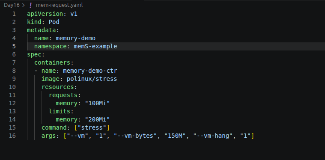The height and width of the screenshot is (160, 325).
Task: Click the "100Mi" requests memory value
Action: (97, 103)
